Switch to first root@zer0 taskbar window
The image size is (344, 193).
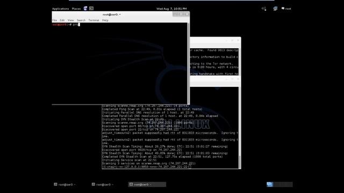64,184
